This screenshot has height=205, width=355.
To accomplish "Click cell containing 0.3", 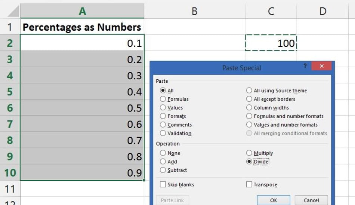I will click(x=82, y=75).
